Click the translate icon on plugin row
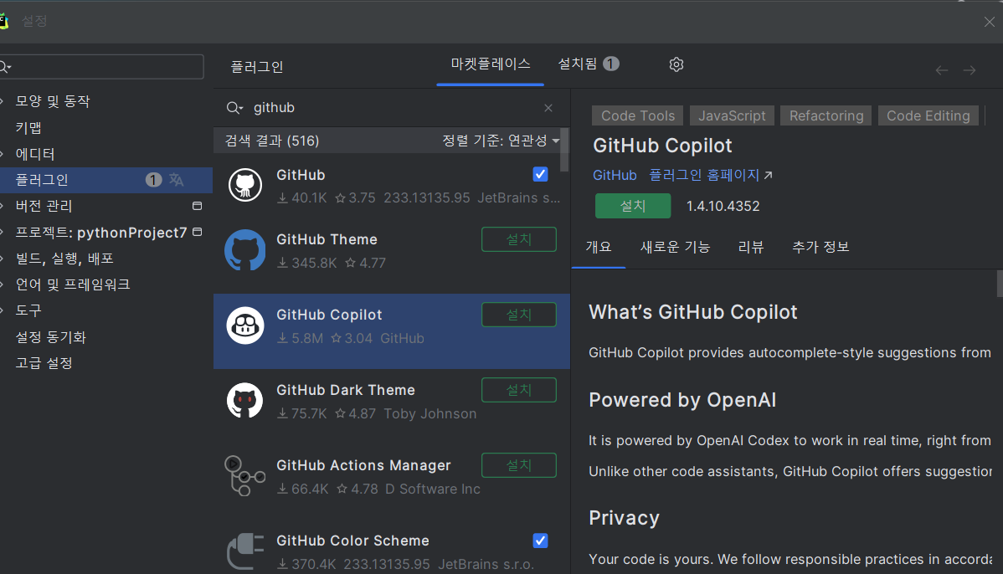The image size is (1003, 574). point(177,180)
